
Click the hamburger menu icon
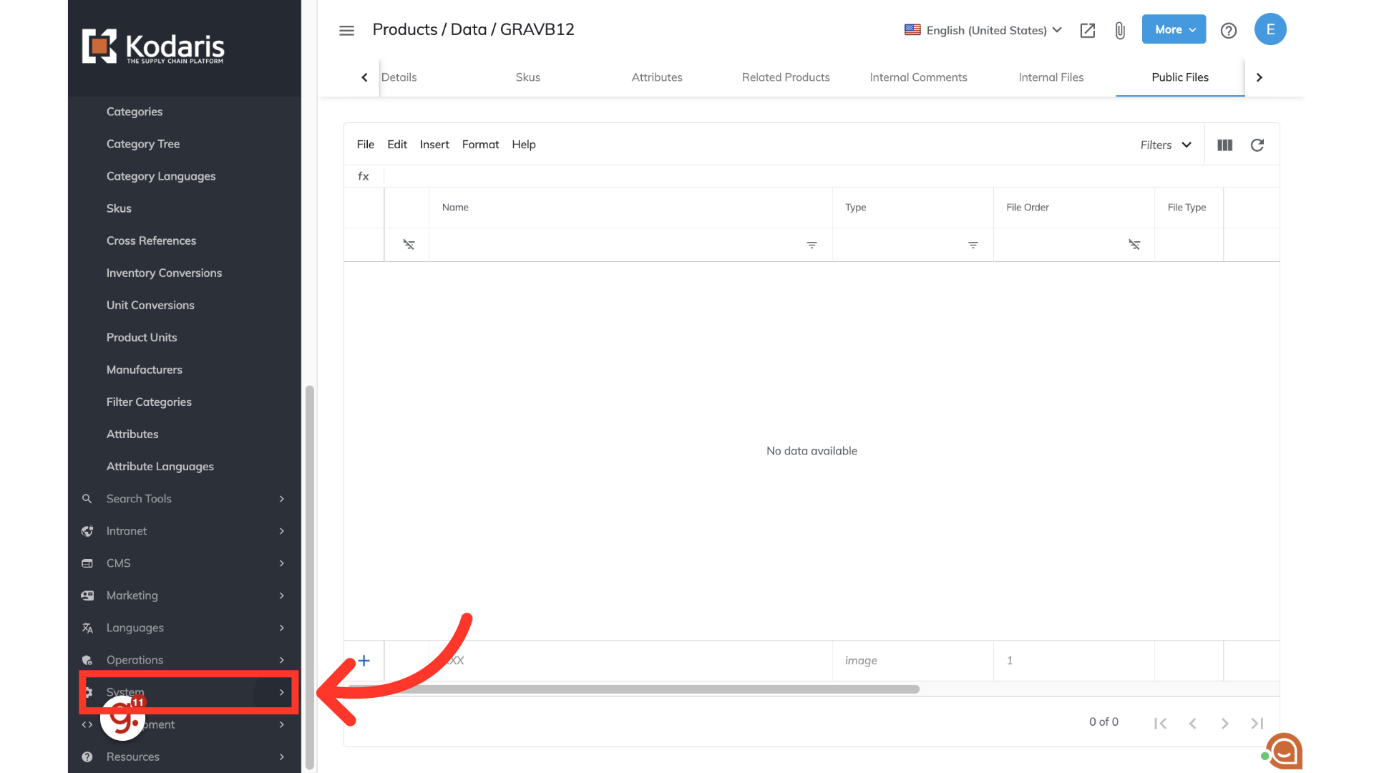point(346,30)
